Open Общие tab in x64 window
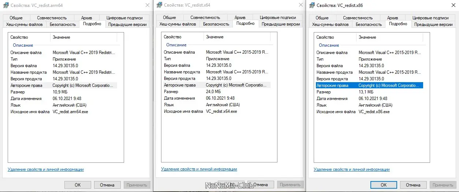 pos(169,17)
